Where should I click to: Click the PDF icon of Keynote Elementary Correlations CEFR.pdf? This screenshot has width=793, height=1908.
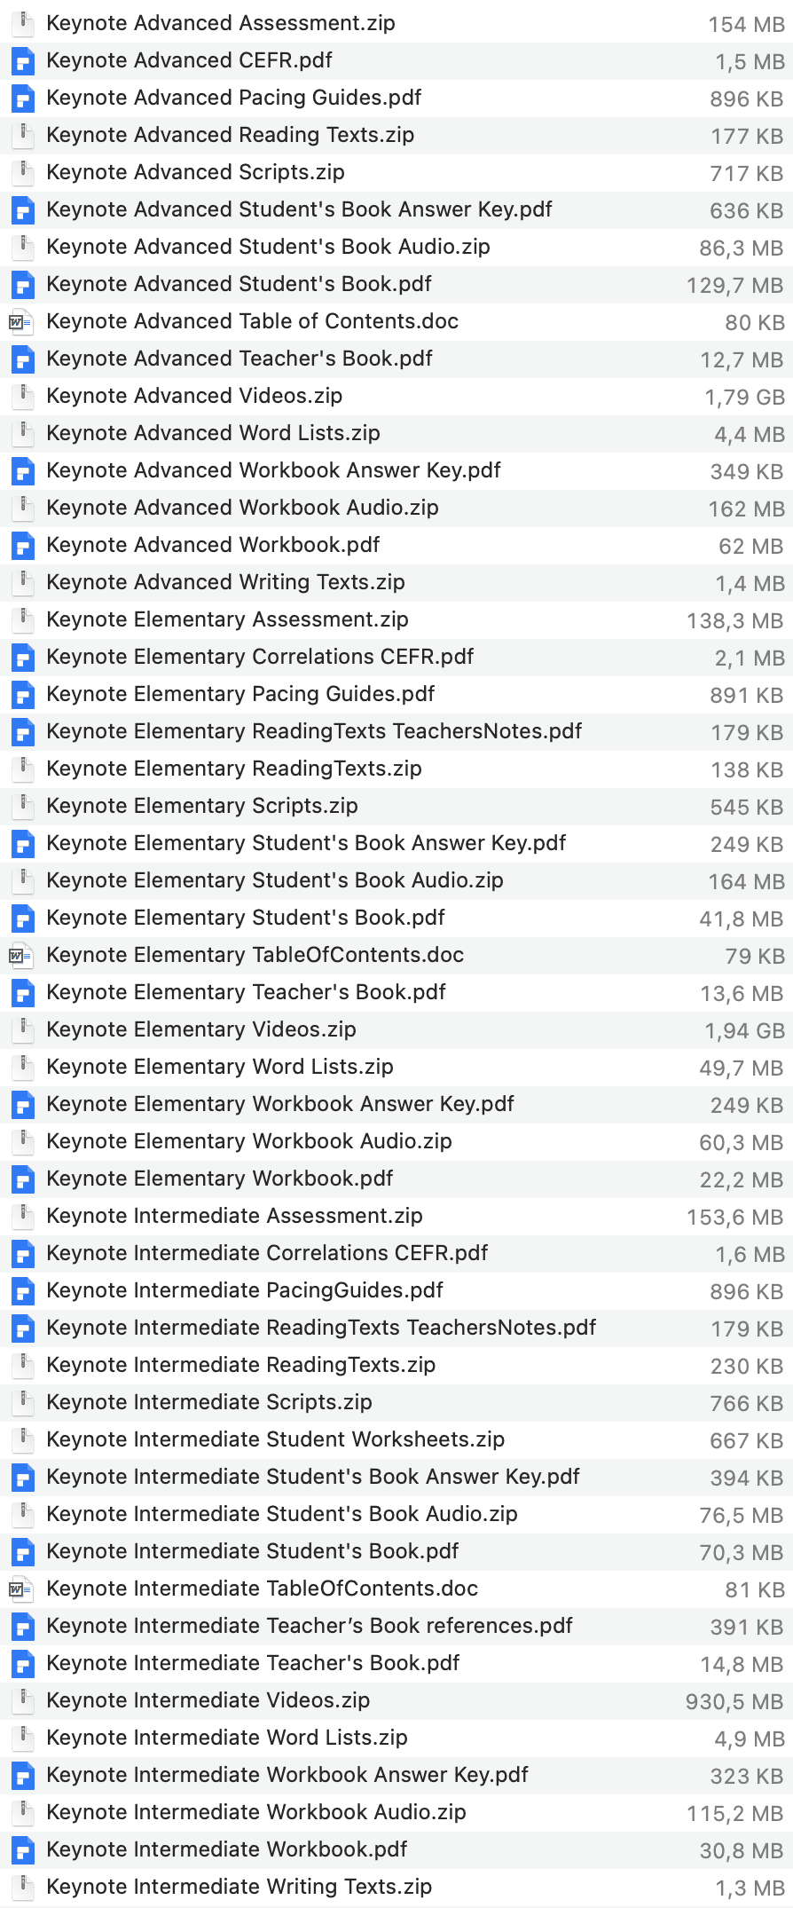(x=22, y=657)
